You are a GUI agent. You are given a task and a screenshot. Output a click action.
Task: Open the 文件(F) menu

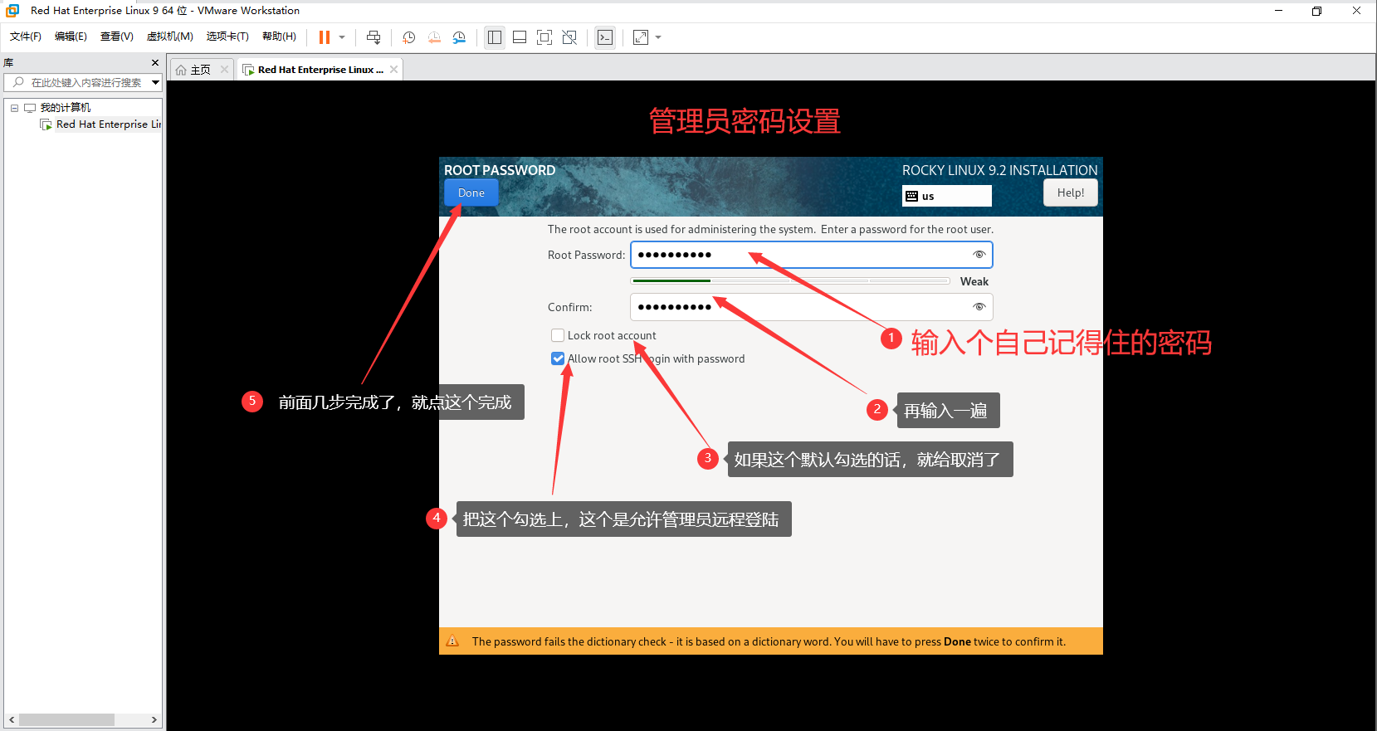(x=26, y=37)
